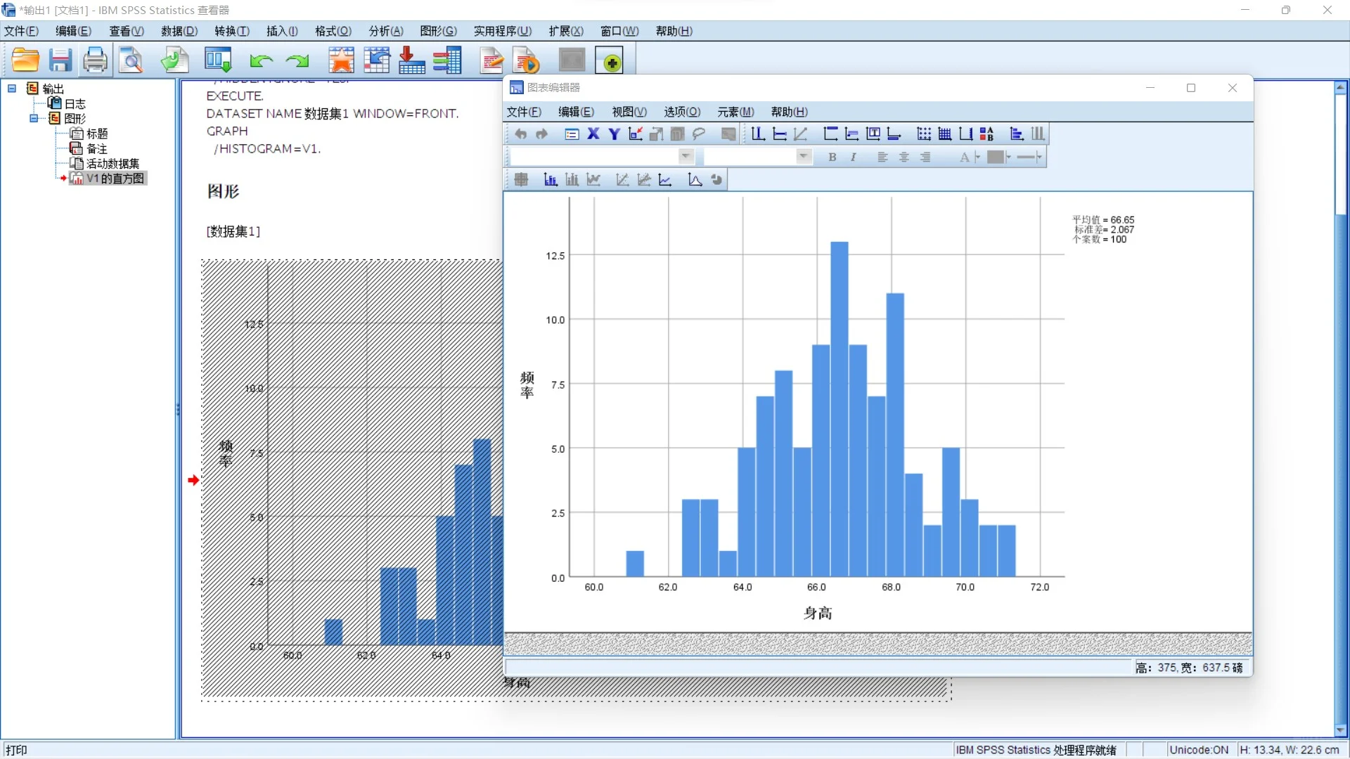Click the show legend A/B icon
1350x759 pixels.
pyautogui.click(x=986, y=134)
